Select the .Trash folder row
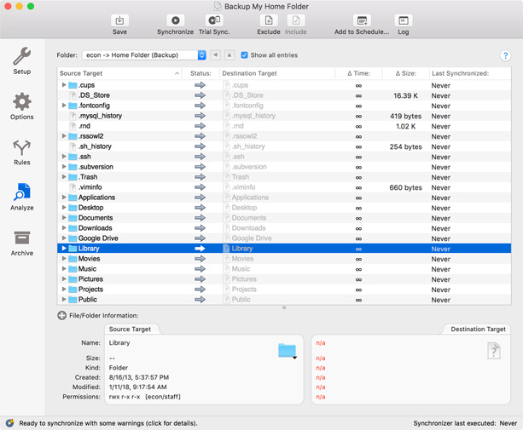This screenshot has height=430, width=523. pos(284,177)
